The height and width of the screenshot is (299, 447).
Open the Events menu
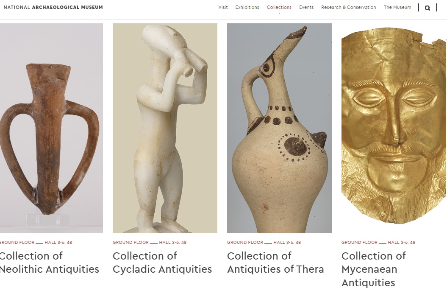306,7
